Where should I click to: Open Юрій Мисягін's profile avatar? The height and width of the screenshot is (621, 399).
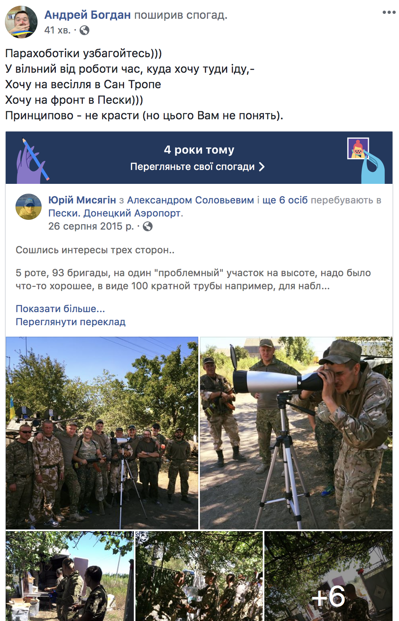click(29, 207)
